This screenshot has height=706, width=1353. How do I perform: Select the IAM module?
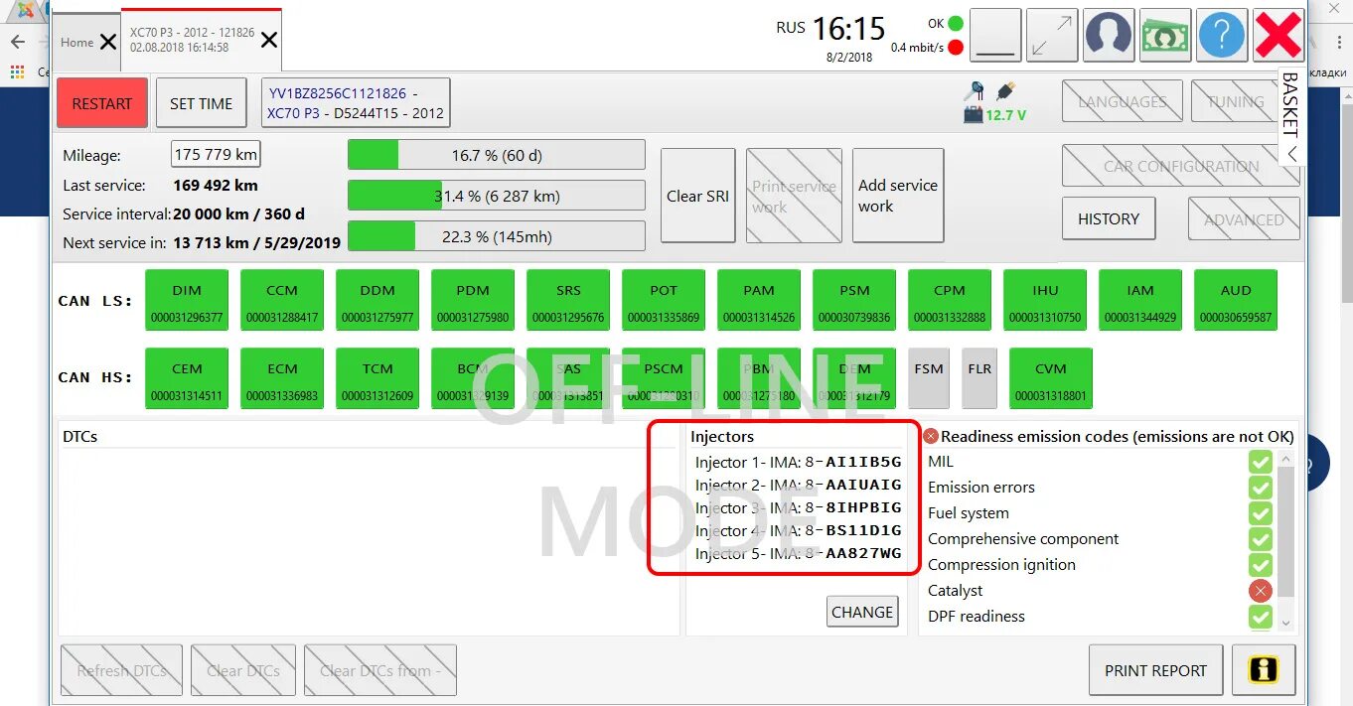click(1140, 300)
